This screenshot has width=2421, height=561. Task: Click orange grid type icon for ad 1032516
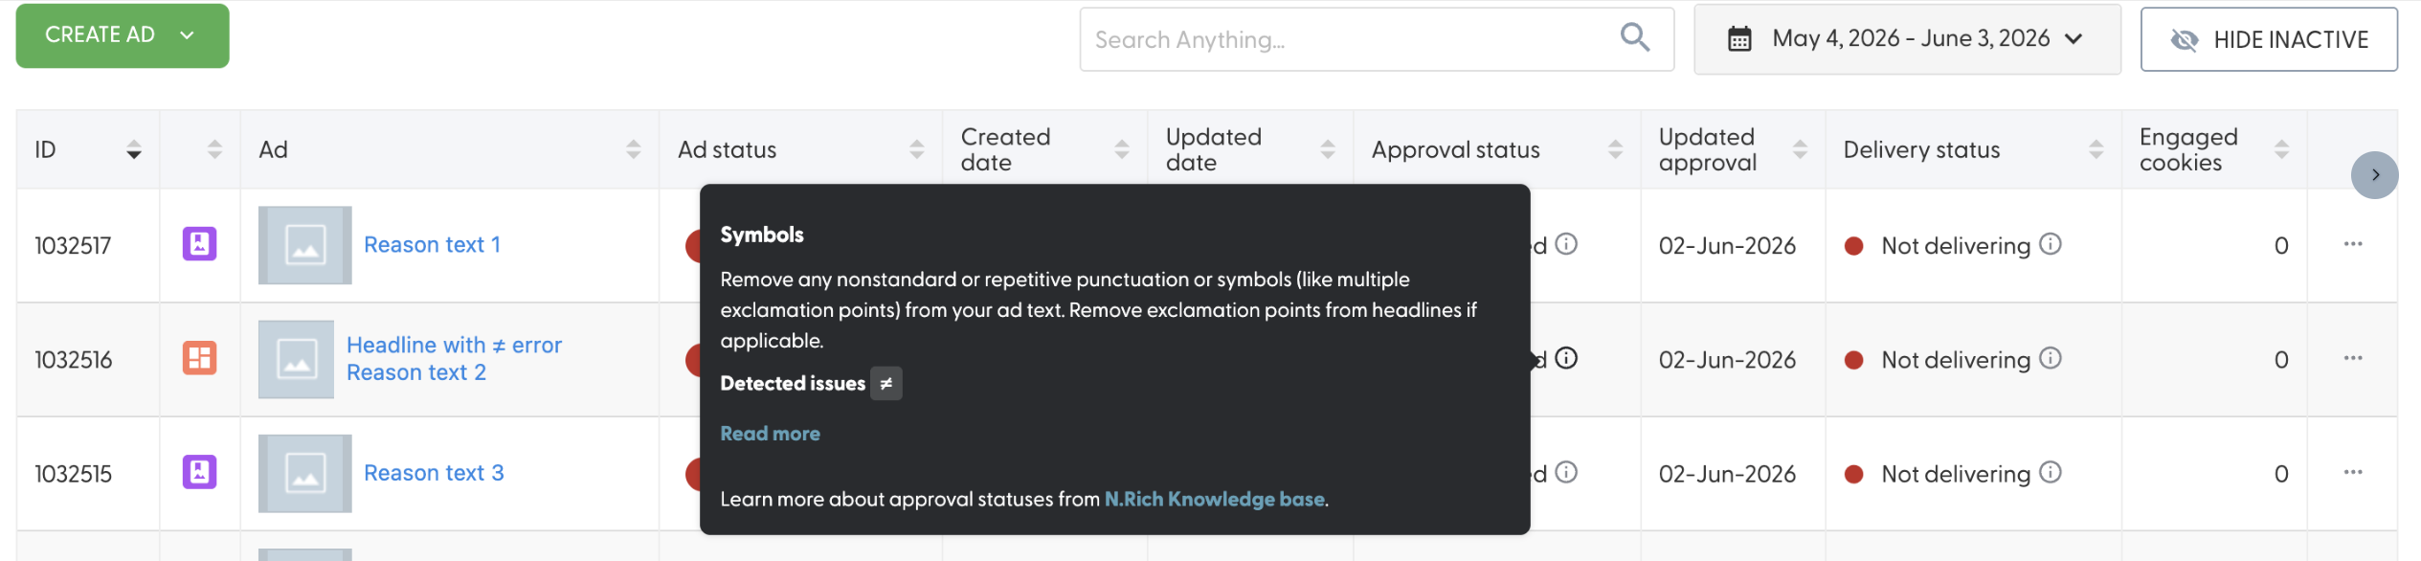pos(199,358)
